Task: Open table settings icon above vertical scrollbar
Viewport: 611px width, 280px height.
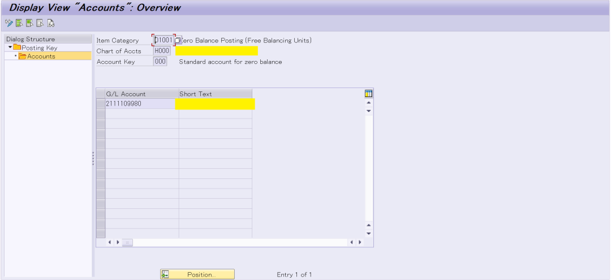Action: (x=369, y=93)
